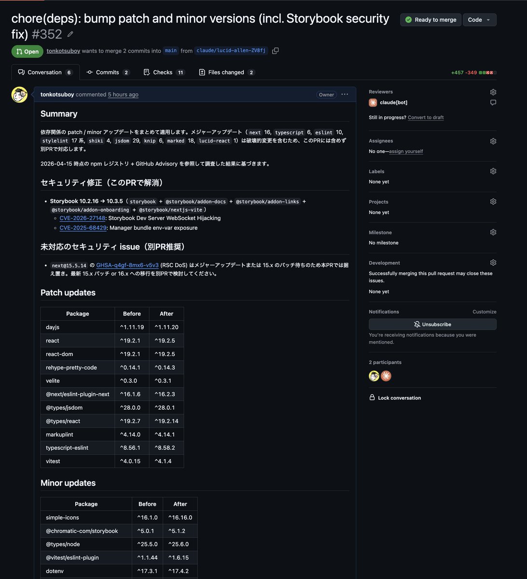Open the GHSA-q4gf-8mx6-v5v3 advisory link
Image resolution: width=527 pixels, height=579 pixels.
click(127, 265)
